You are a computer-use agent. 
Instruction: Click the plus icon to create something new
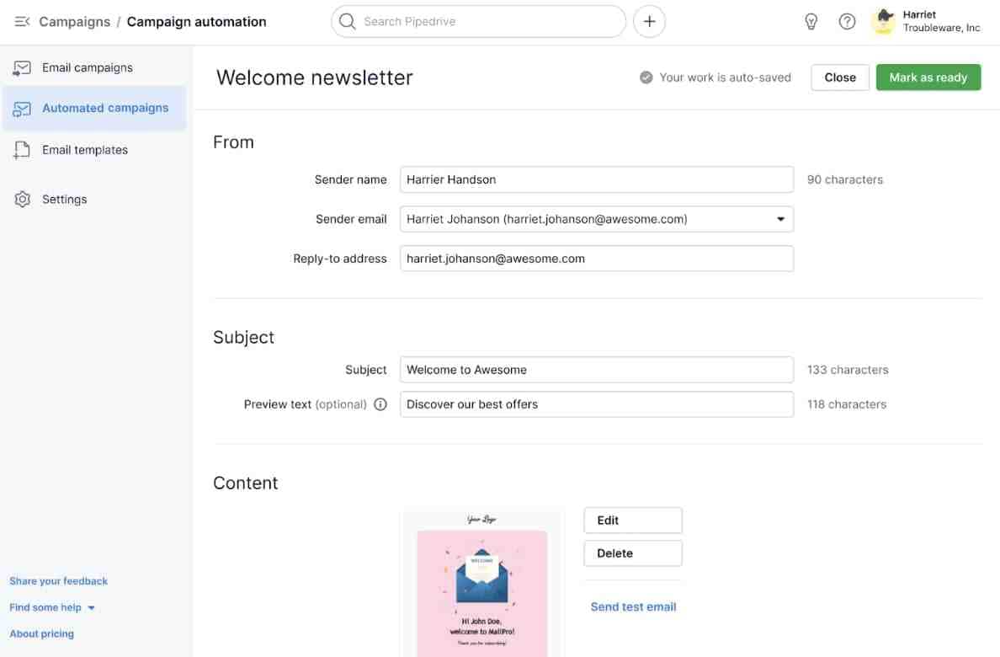649,21
